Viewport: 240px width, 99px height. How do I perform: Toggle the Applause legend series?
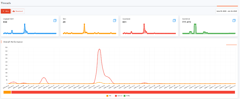click(119, 96)
